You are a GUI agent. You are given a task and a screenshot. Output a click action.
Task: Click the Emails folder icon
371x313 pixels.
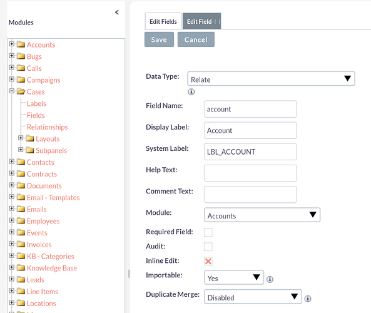click(21, 209)
